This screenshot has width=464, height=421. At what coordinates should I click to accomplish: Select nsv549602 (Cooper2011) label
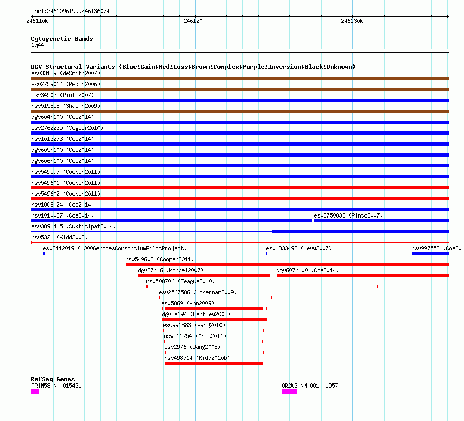(x=66, y=194)
